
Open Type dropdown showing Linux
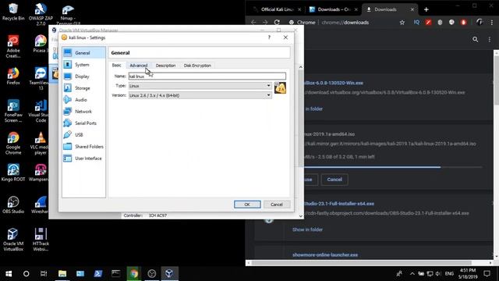coord(200,86)
